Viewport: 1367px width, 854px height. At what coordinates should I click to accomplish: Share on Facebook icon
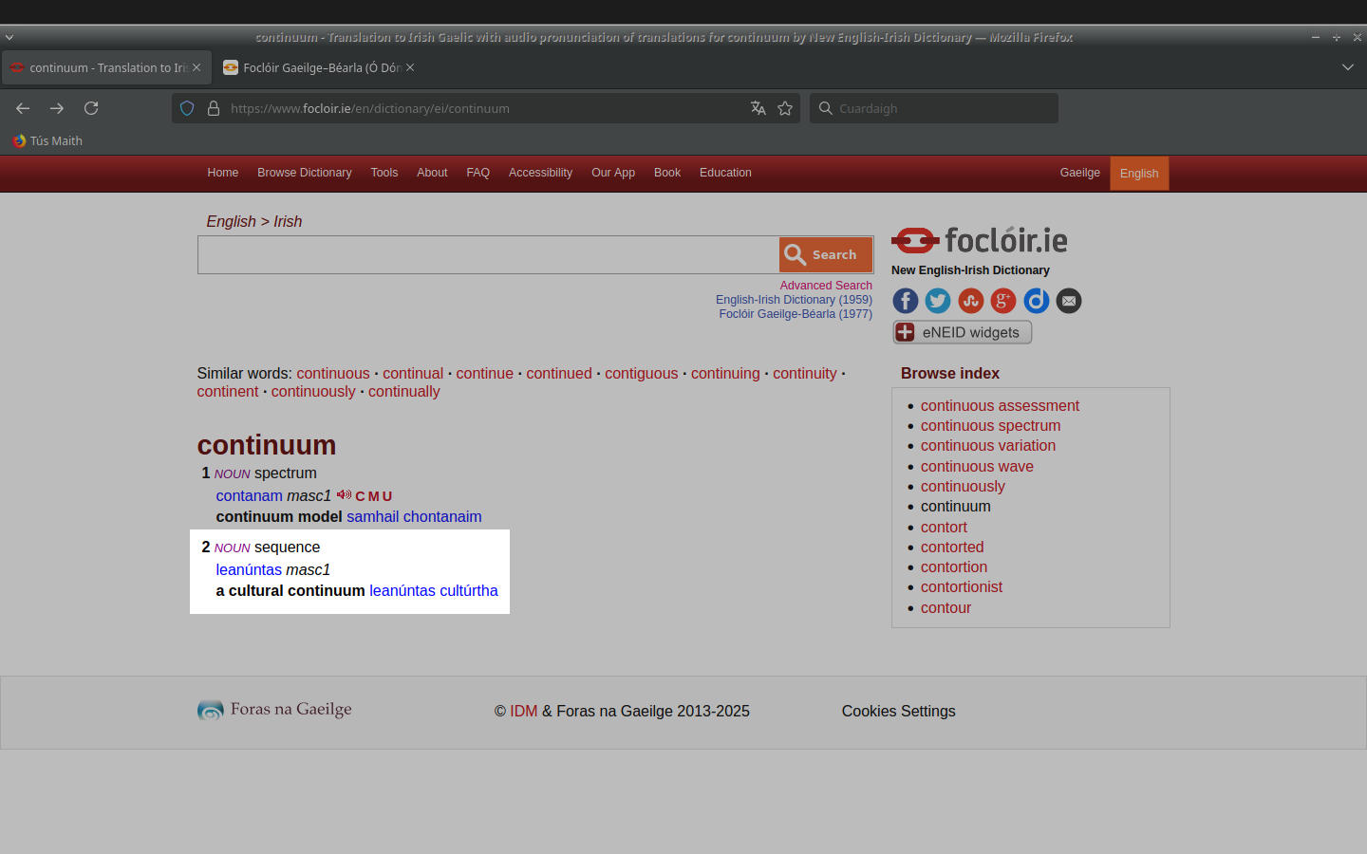(x=906, y=301)
